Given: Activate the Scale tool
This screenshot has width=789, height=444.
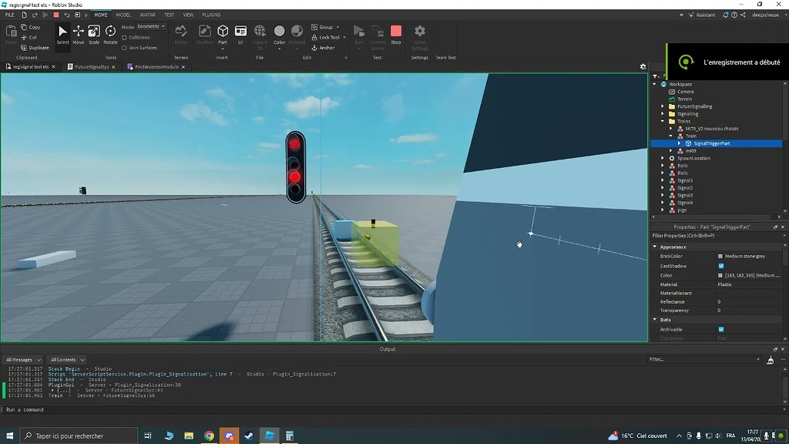Looking at the screenshot, I should (x=94, y=33).
